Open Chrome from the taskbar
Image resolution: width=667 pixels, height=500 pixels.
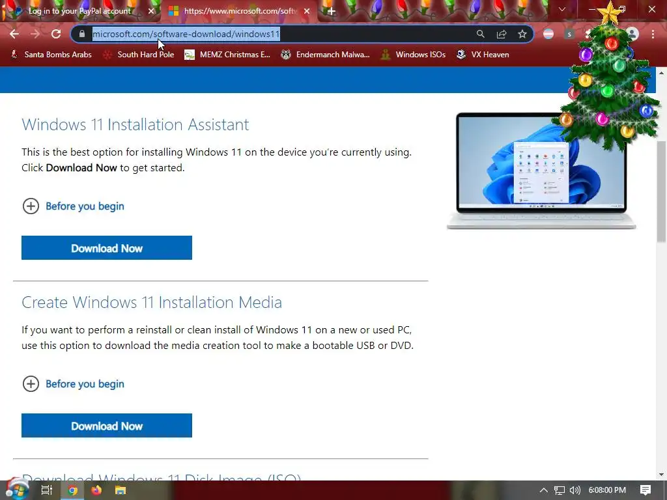tap(73, 490)
